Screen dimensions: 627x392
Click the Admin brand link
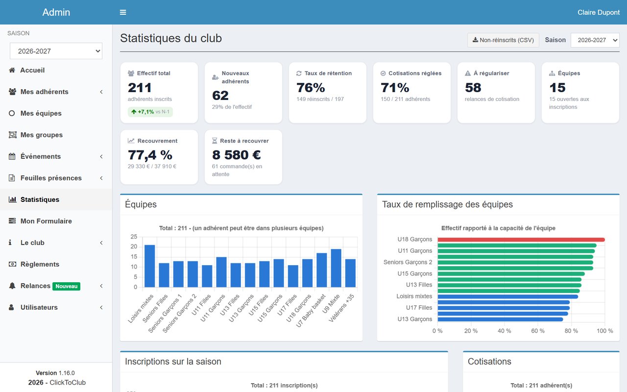click(x=56, y=12)
